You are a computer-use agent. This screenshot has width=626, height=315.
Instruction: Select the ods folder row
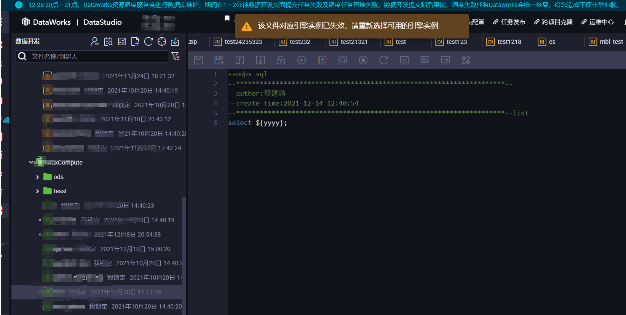click(x=99, y=177)
